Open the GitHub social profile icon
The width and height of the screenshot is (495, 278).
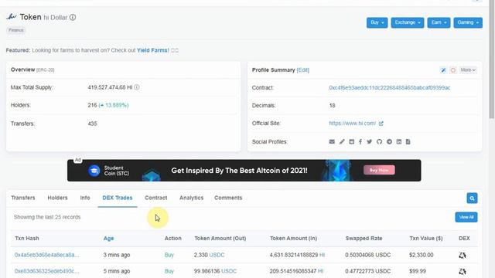tap(380, 142)
